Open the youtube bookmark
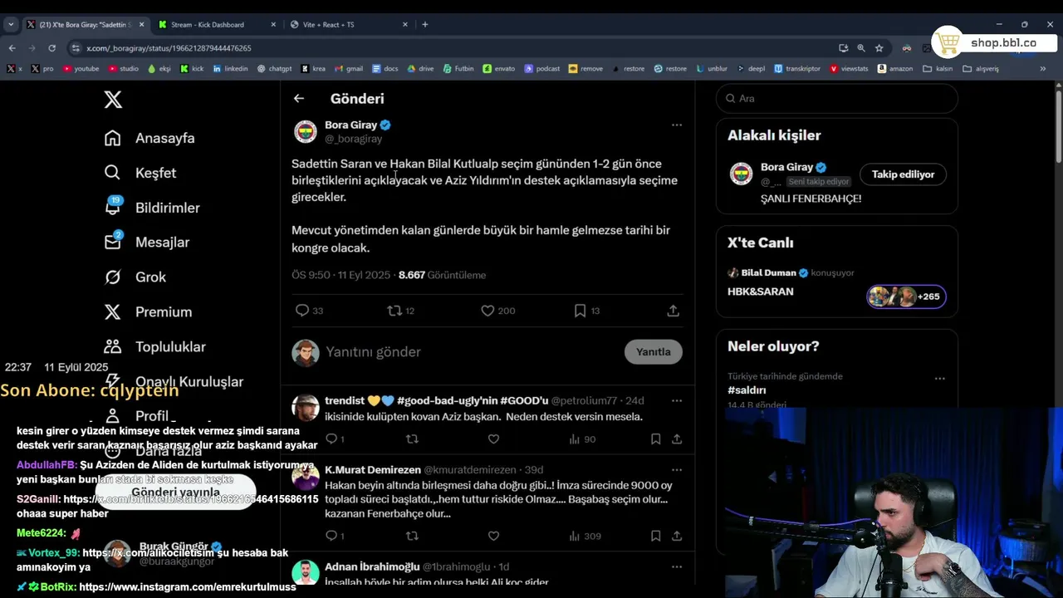Viewport: 1063px width, 598px height. (x=81, y=69)
